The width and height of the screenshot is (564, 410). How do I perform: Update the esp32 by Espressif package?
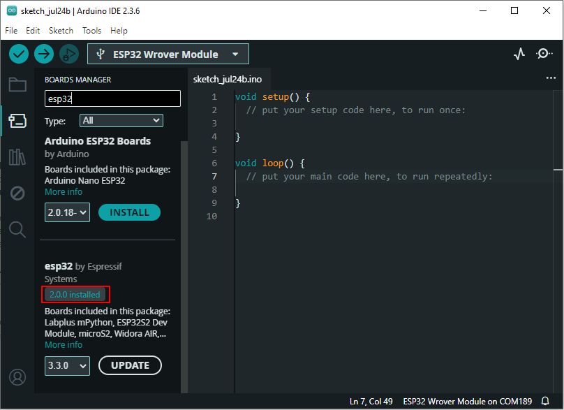pyautogui.click(x=130, y=365)
